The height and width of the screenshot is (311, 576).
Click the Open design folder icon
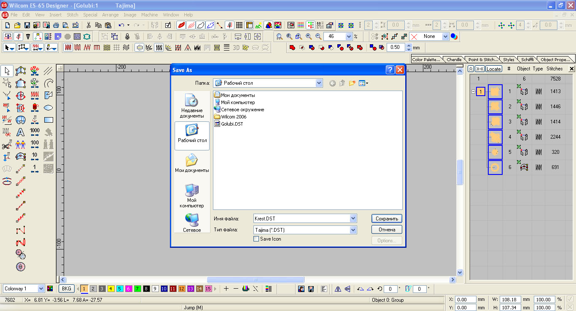[17, 25]
